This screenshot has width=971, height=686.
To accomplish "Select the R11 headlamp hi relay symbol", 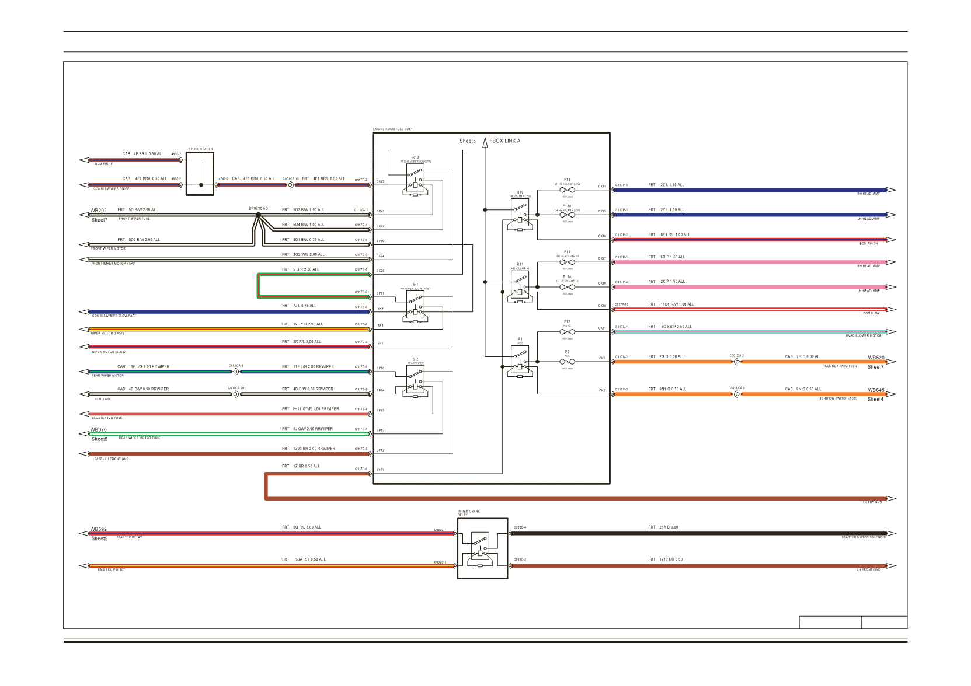I will coord(520,286).
